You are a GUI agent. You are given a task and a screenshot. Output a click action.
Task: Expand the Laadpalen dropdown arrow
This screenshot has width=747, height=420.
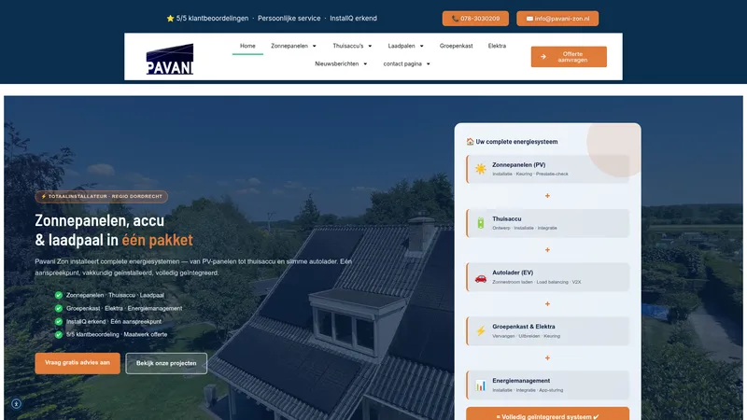click(x=422, y=46)
